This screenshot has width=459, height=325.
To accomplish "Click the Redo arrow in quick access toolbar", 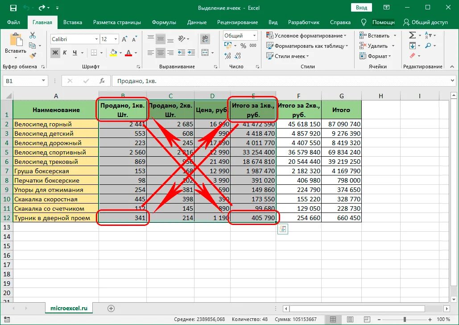I will pyautogui.click(x=42, y=8).
